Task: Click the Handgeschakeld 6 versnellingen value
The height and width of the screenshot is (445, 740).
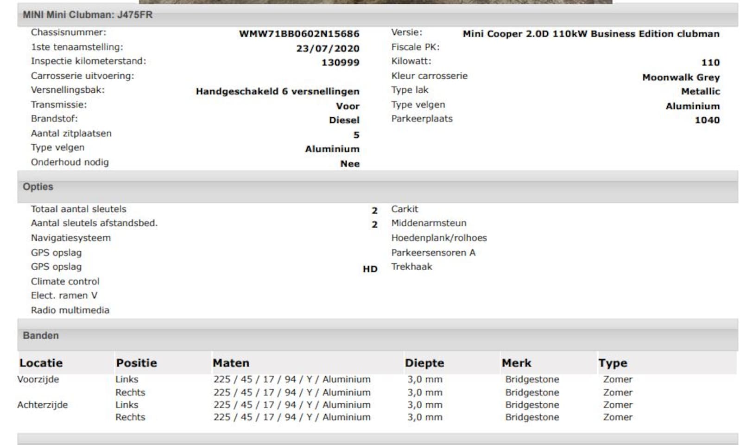Action: [x=277, y=91]
